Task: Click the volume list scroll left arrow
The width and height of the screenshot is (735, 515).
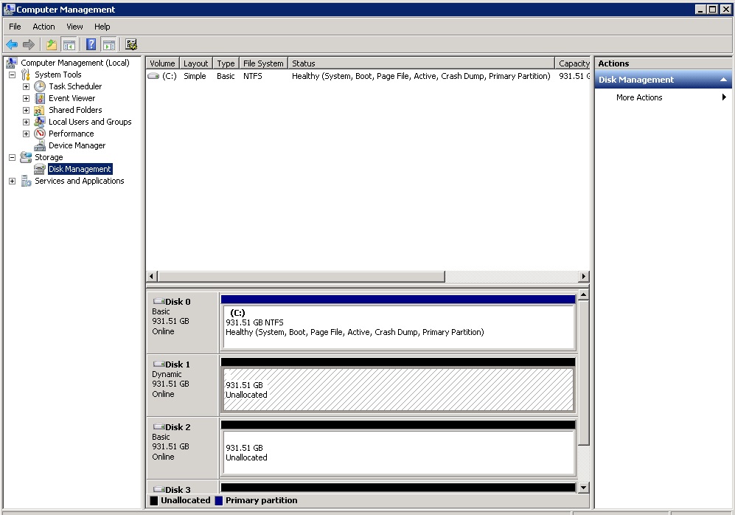Action: 152,276
